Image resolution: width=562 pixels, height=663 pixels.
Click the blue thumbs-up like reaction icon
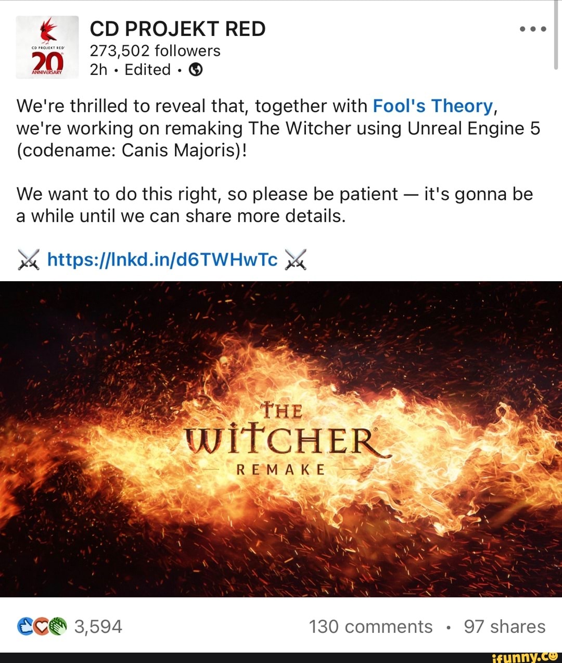25,626
